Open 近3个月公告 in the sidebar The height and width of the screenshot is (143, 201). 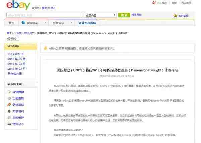16,54
